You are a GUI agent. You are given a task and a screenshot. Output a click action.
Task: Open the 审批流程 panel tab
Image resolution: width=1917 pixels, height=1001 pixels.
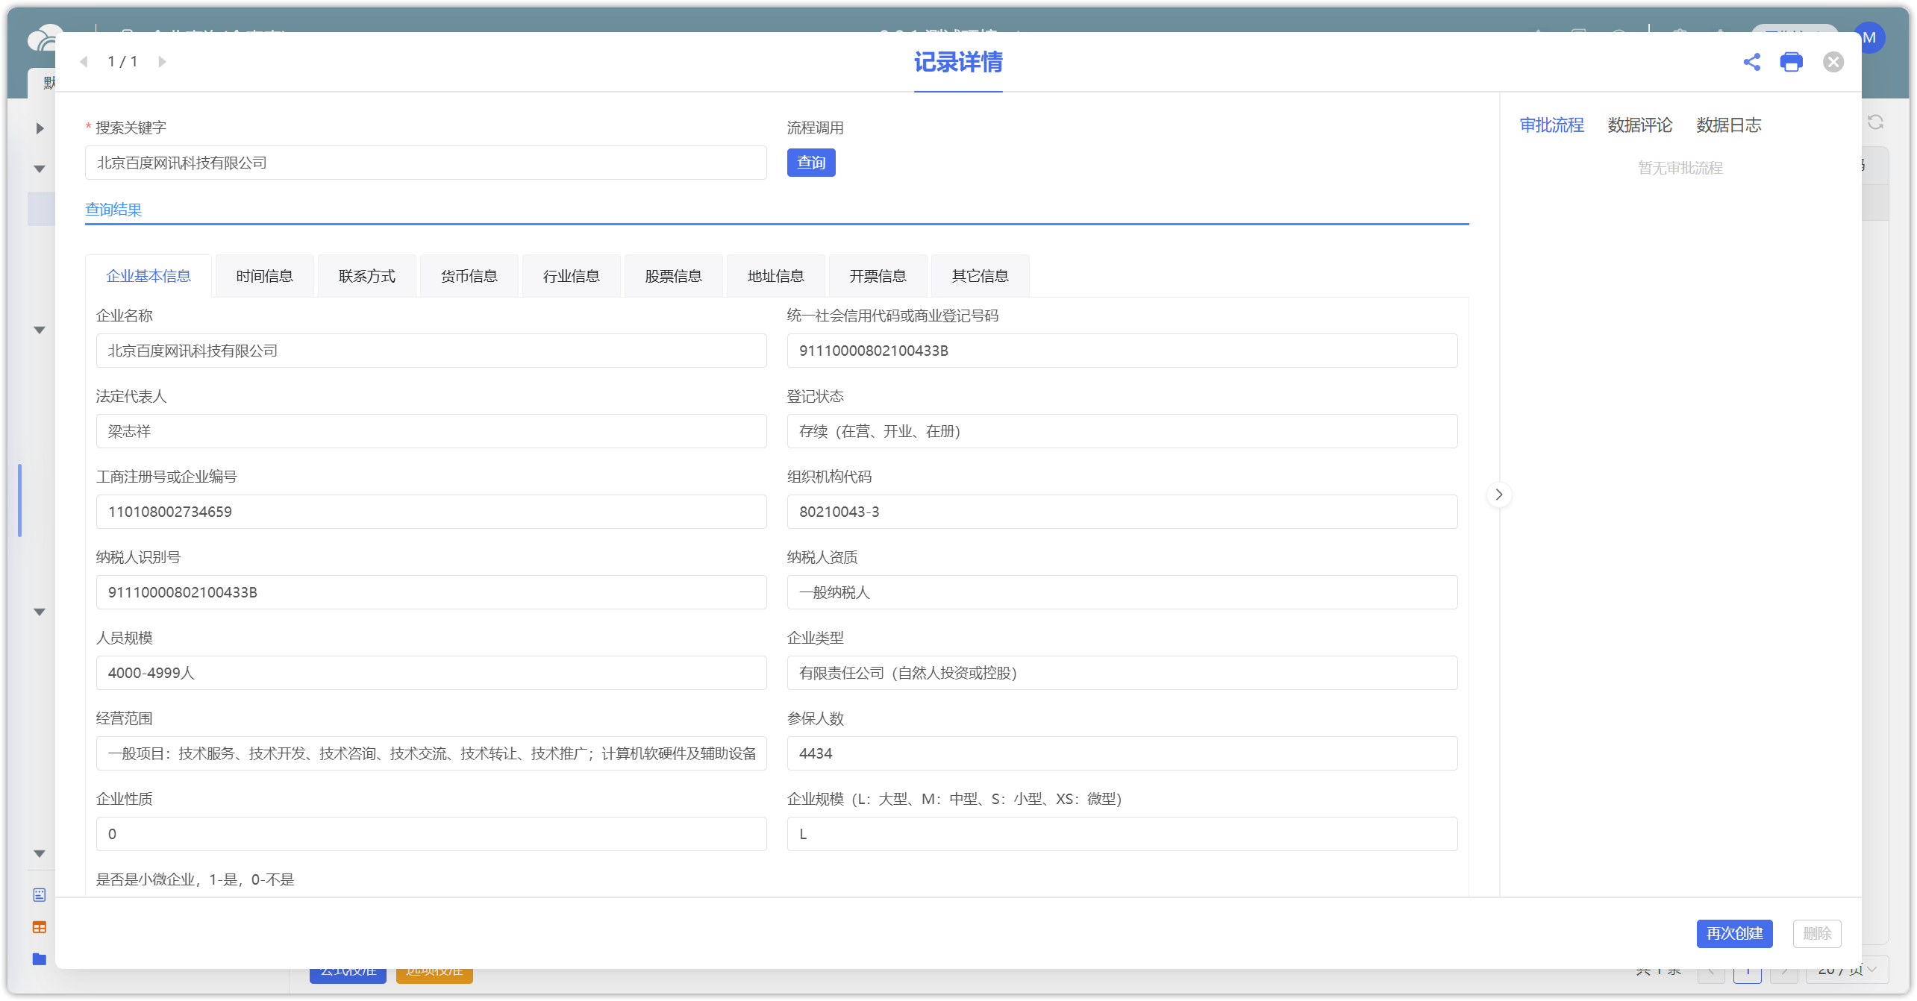pyautogui.click(x=1551, y=125)
